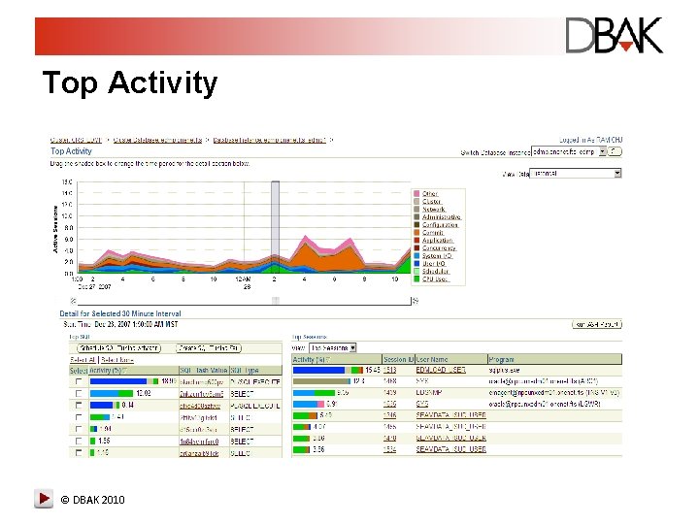Tick the checkbox for the 12.02 SELECT row
This screenshot has height=524, width=699.
click(79, 393)
